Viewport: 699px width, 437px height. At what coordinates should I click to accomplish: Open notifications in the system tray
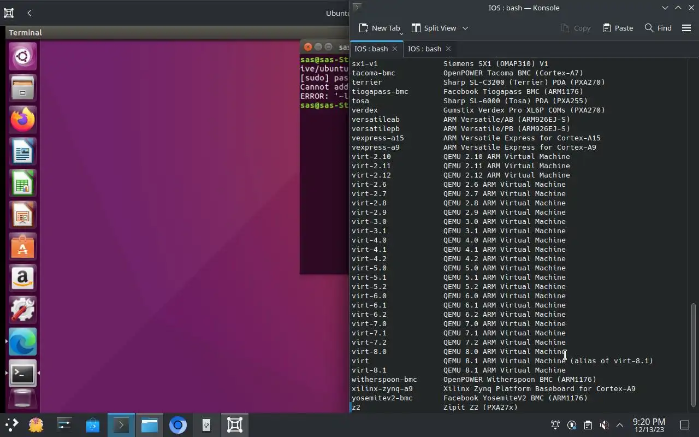(555, 425)
